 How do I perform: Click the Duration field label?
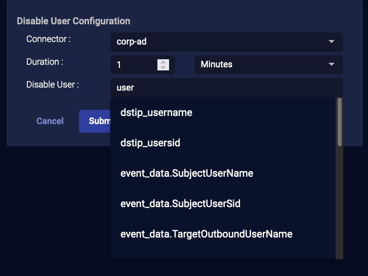coord(45,62)
